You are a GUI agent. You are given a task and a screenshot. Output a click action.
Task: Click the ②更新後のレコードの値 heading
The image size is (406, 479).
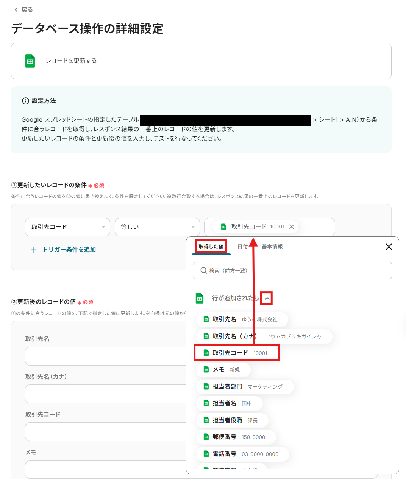coord(44,302)
